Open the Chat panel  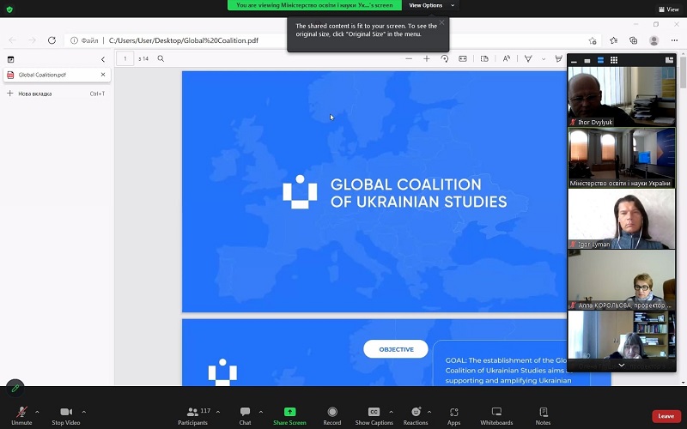click(x=245, y=416)
